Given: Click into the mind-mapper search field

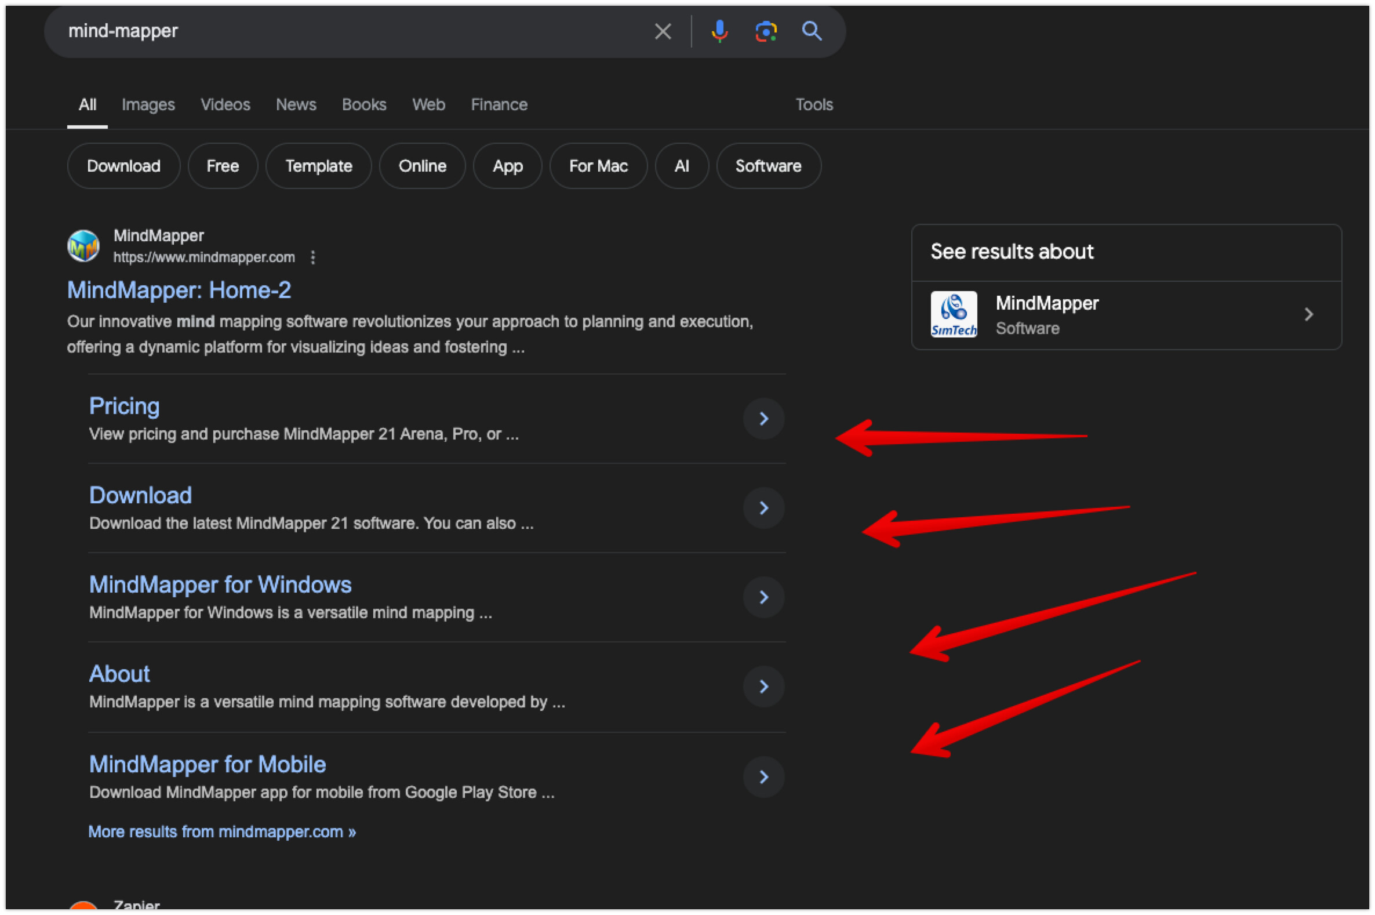Looking at the screenshot, I should point(350,31).
